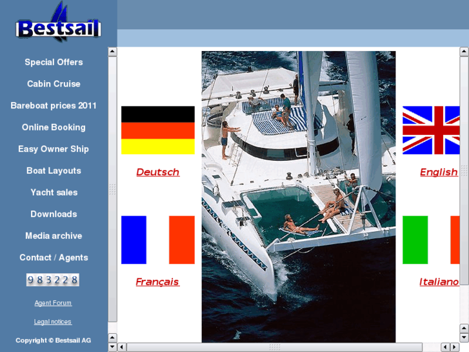Click horizontal scrollbar left arrow near the right end
Screen dimensions: 469x352
pyautogui.click(x=446, y=347)
